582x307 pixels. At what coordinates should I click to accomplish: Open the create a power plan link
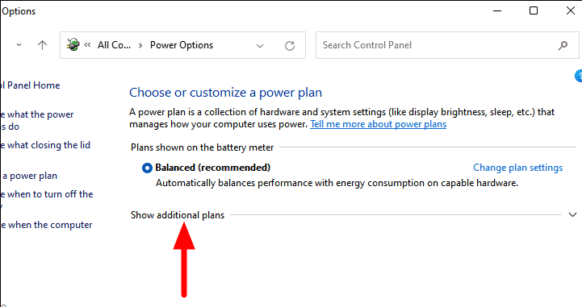[x=28, y=176]
